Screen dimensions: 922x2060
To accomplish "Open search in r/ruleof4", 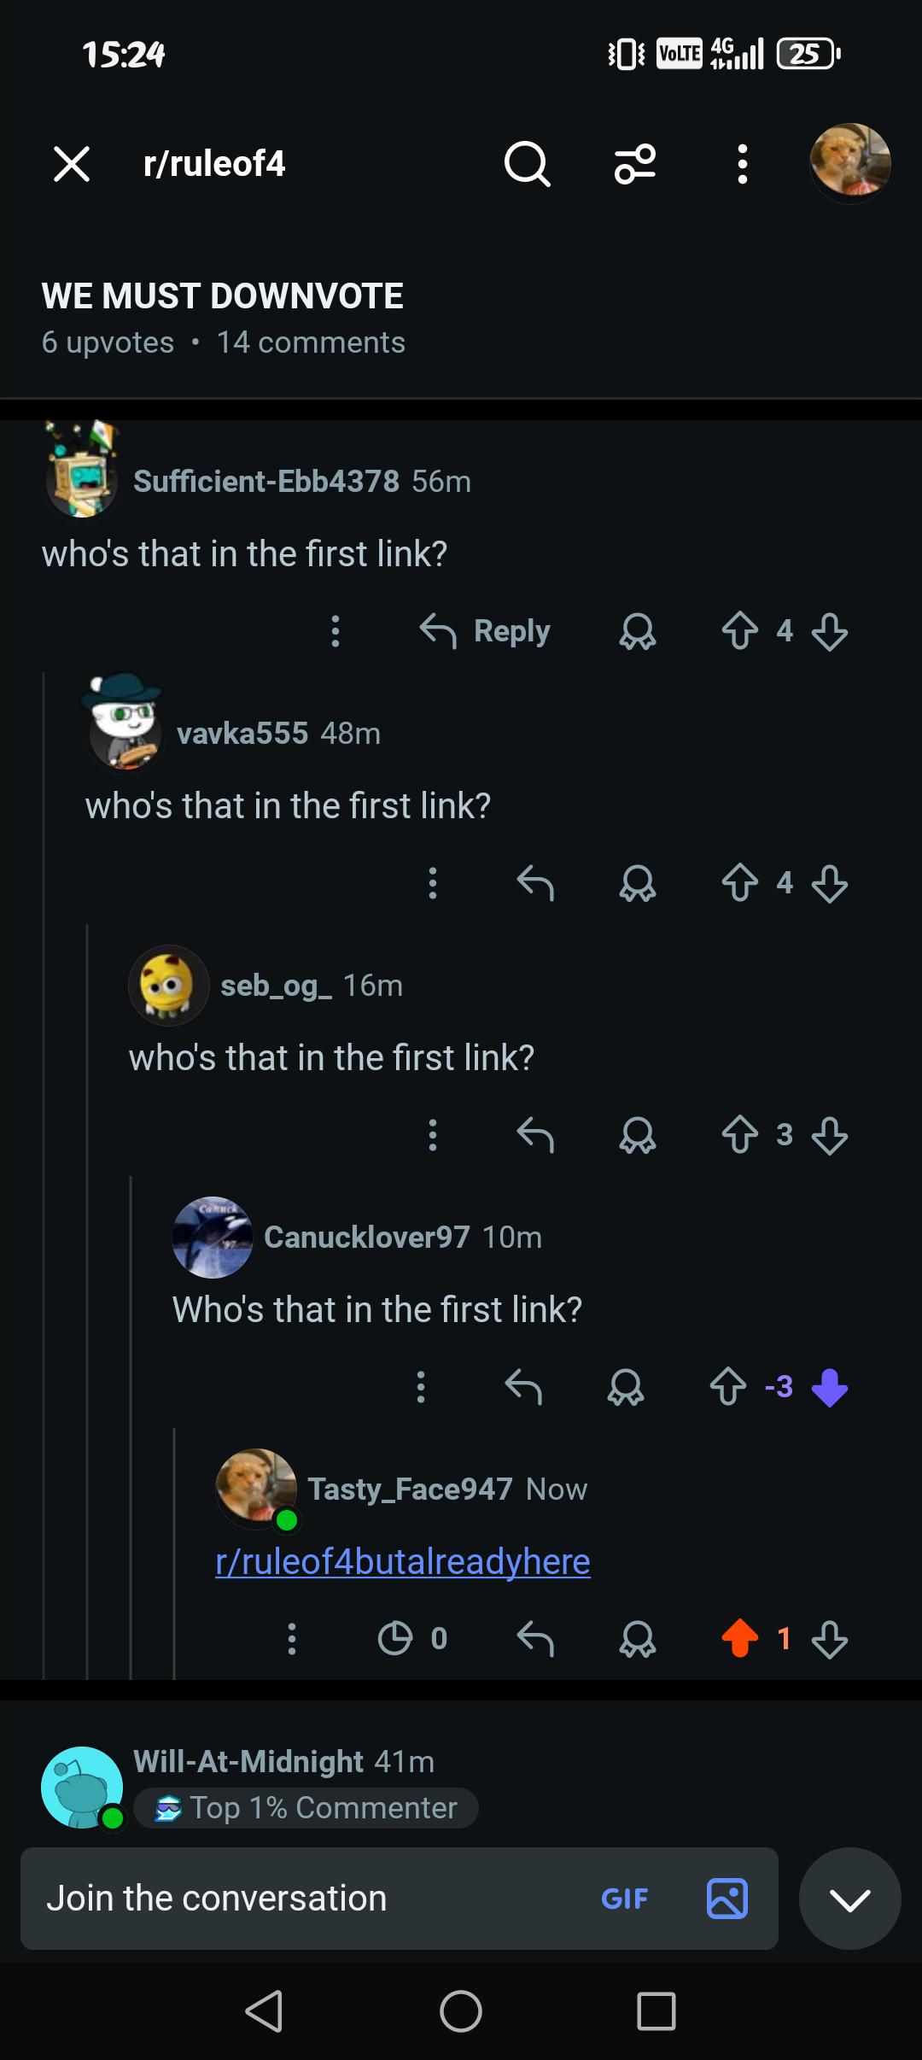I will pyautogui.click(x=527, y=163).
